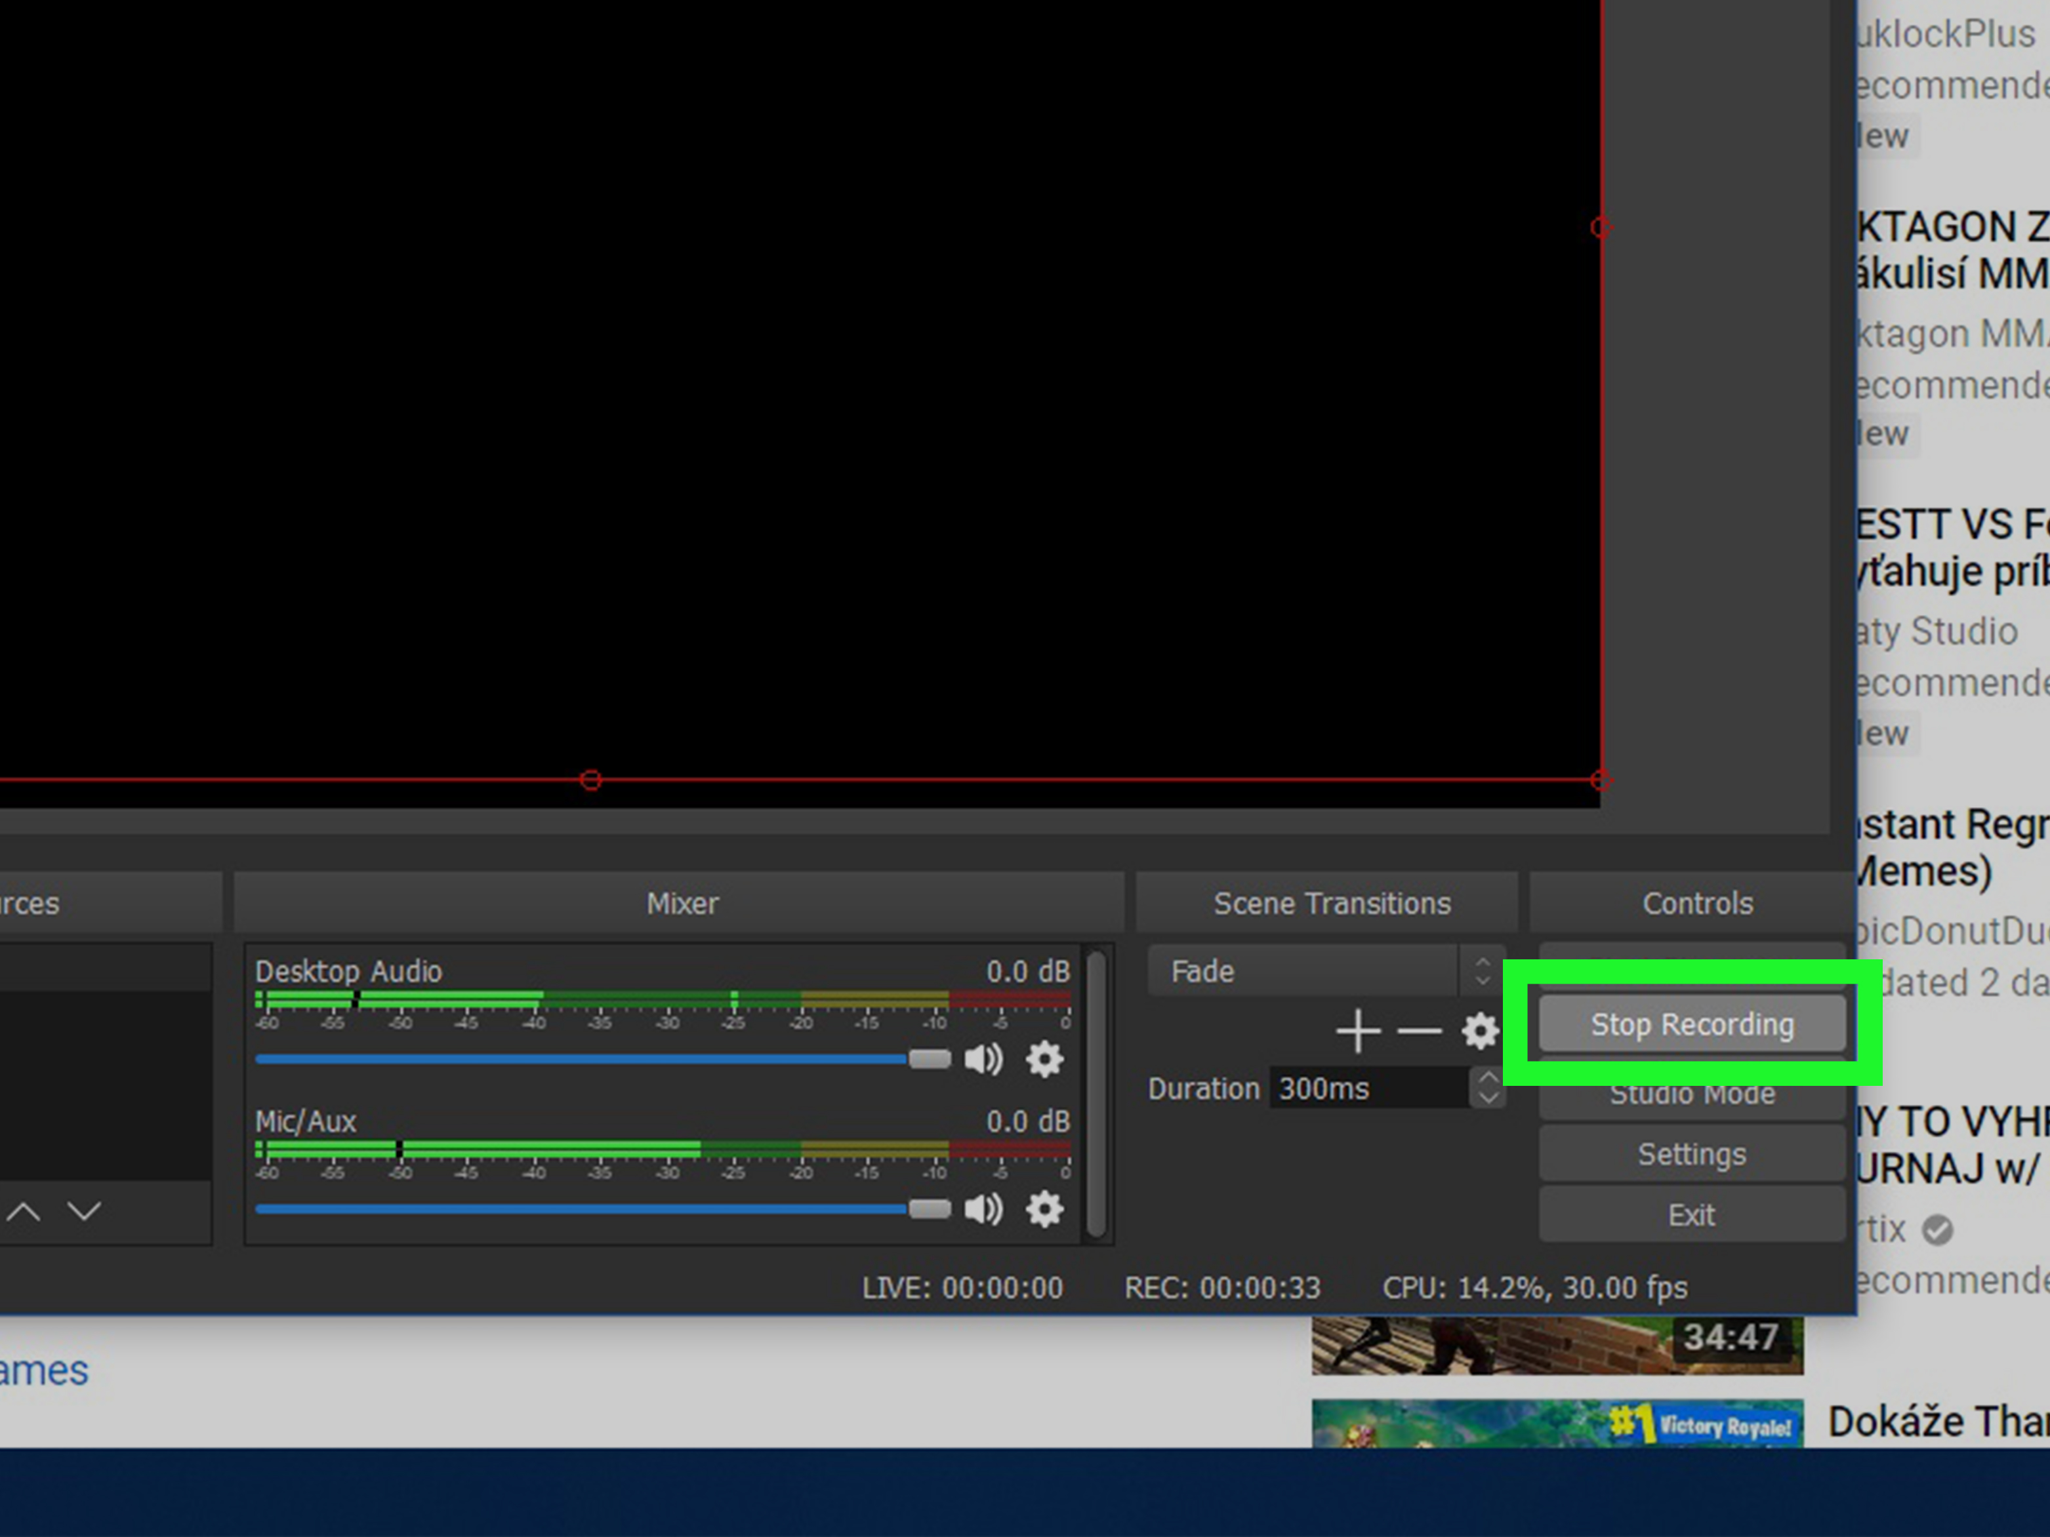Move source down with down arrow
The height and width of the screenshot is (1537, 2050).
click(85, 1211)
